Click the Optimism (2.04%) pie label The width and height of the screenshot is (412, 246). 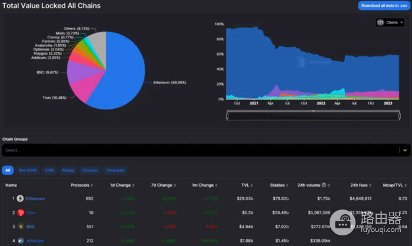(x=48, y=49)
